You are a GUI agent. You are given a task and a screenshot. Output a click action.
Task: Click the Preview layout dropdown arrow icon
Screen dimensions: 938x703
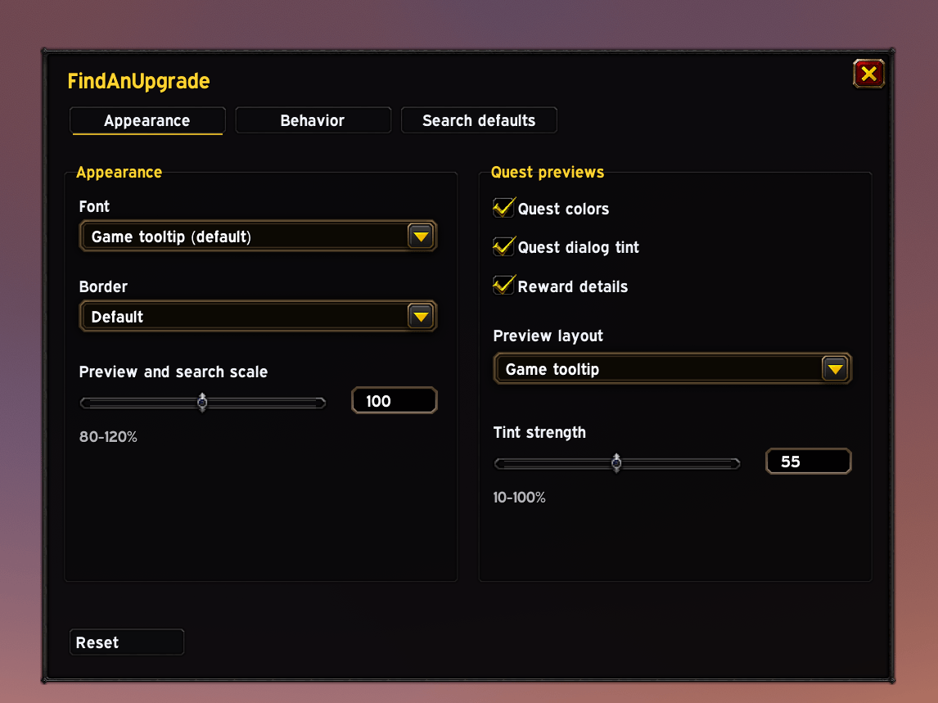coord(835,369)
